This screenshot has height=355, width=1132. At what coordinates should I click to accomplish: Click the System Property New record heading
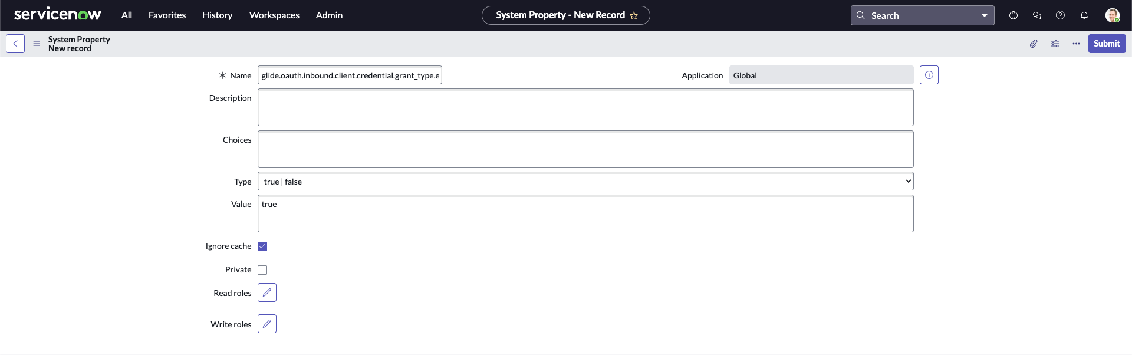(x=79, y=44)
